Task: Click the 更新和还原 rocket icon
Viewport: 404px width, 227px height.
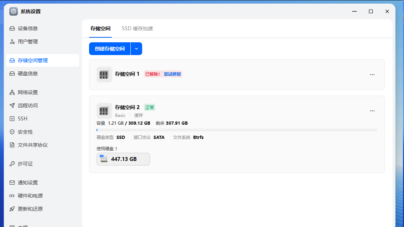Action: [12, 209]
